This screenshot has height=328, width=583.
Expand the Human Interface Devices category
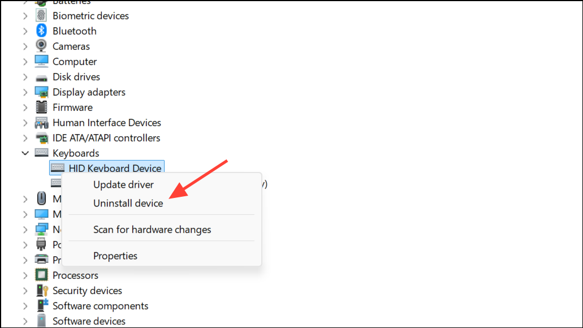[25, 122]
